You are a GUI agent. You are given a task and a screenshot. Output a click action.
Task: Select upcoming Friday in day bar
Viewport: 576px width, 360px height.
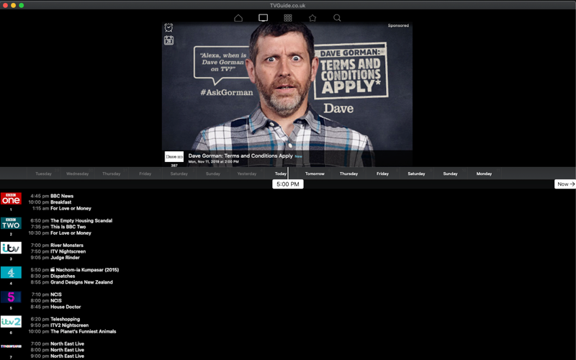(x=382, y=174)
